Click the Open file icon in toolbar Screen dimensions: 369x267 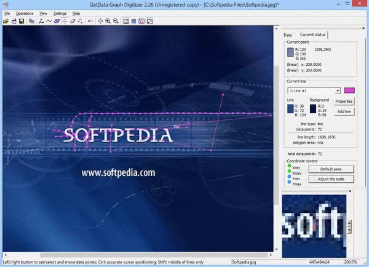pyautogui.click(x=6, y=21)
